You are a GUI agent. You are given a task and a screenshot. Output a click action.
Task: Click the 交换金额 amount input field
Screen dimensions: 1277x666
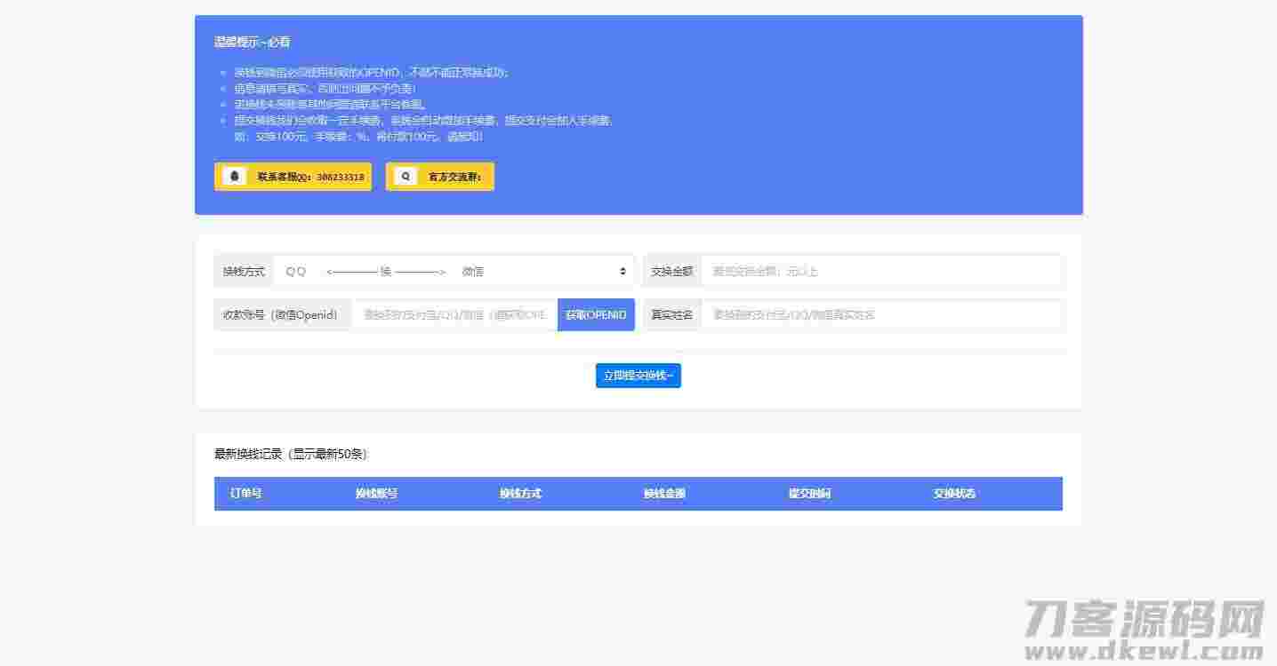coord(880,271)
